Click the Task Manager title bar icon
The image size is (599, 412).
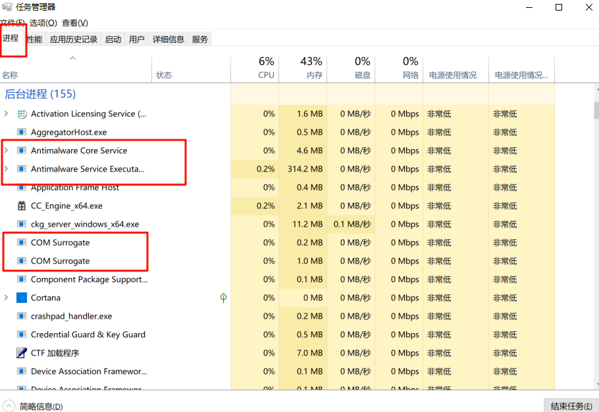point(7,7)
